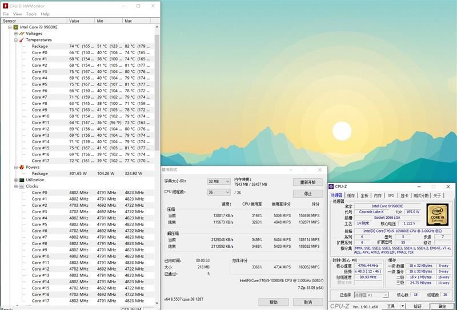The width and height of the screenshot is (457, 310).
Task: Click the Temperatures thermometer icon
Action: 22,40
